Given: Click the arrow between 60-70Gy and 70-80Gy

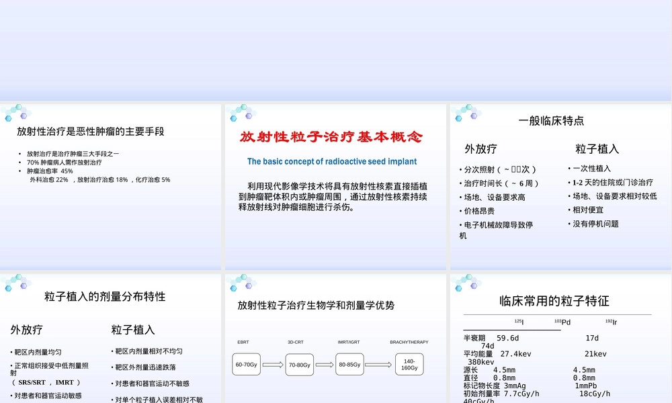Looking at the screenshot, I should 273,365.
